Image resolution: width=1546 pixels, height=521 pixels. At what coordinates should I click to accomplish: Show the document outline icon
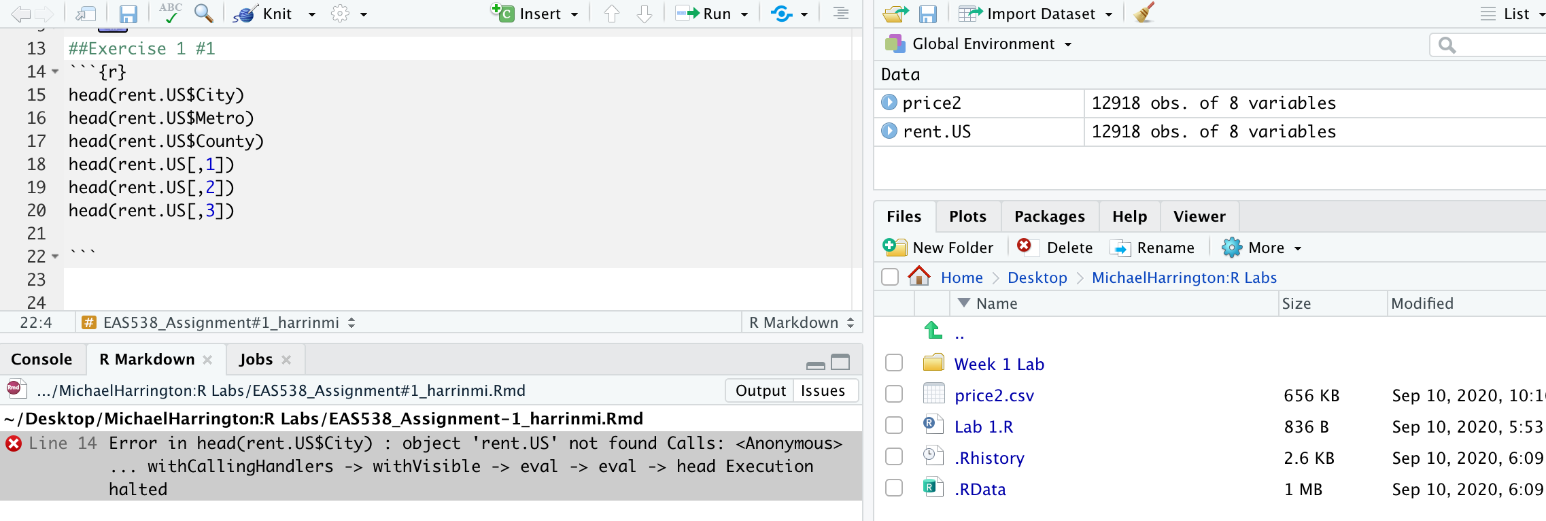(841, 14)
